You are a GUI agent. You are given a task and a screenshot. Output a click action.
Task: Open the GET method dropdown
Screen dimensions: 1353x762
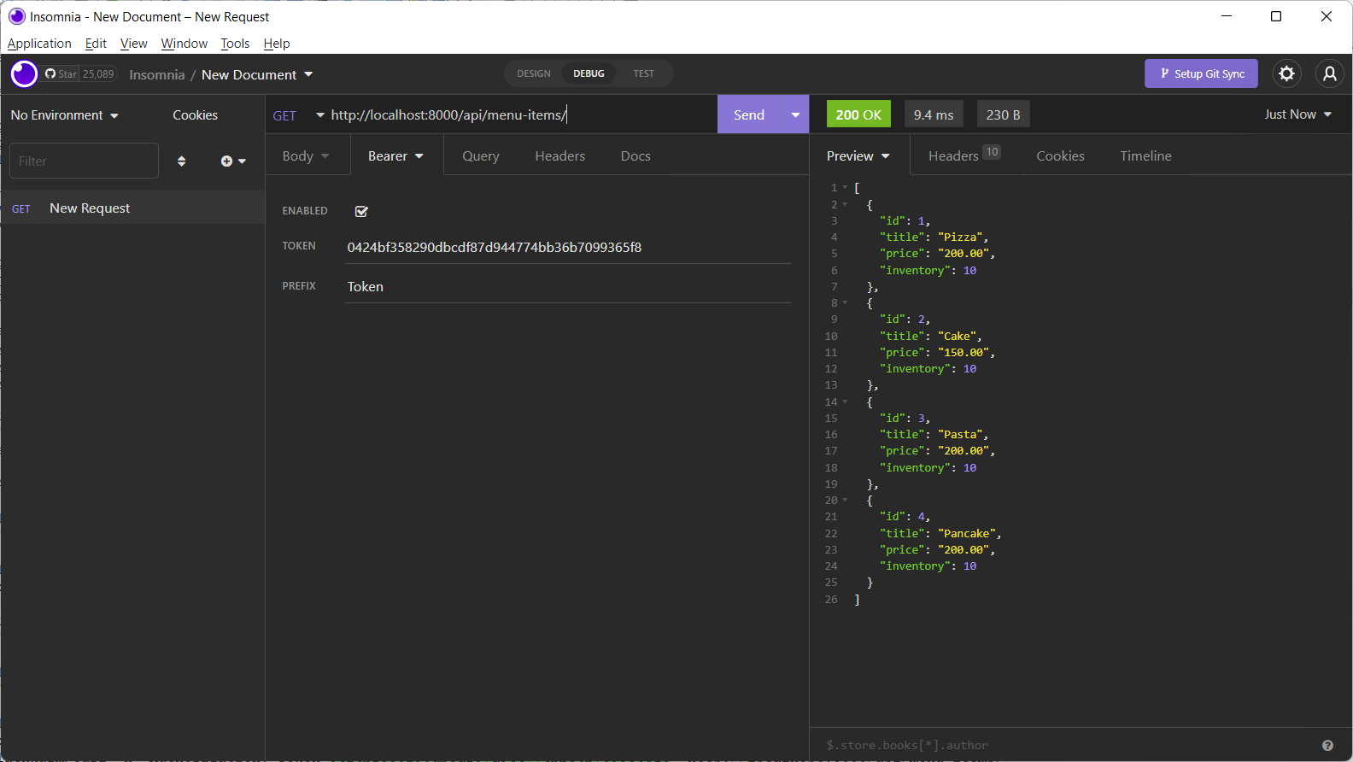click(x=297, y=115)
